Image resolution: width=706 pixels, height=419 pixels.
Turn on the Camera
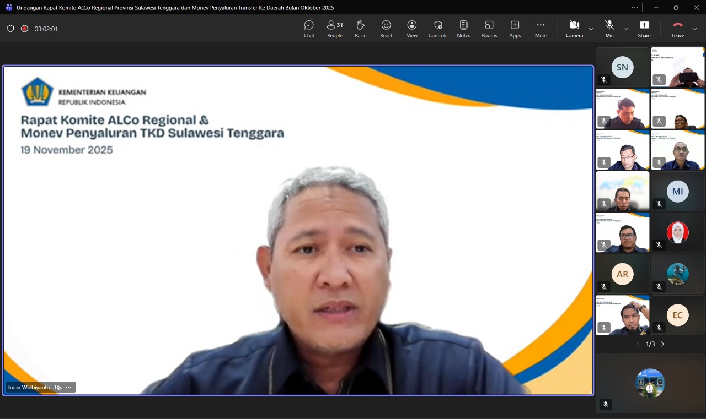(574, 29)
